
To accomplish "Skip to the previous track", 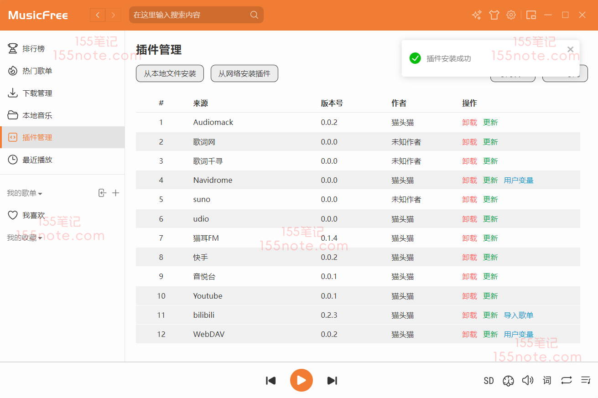I will coord(271,381).
